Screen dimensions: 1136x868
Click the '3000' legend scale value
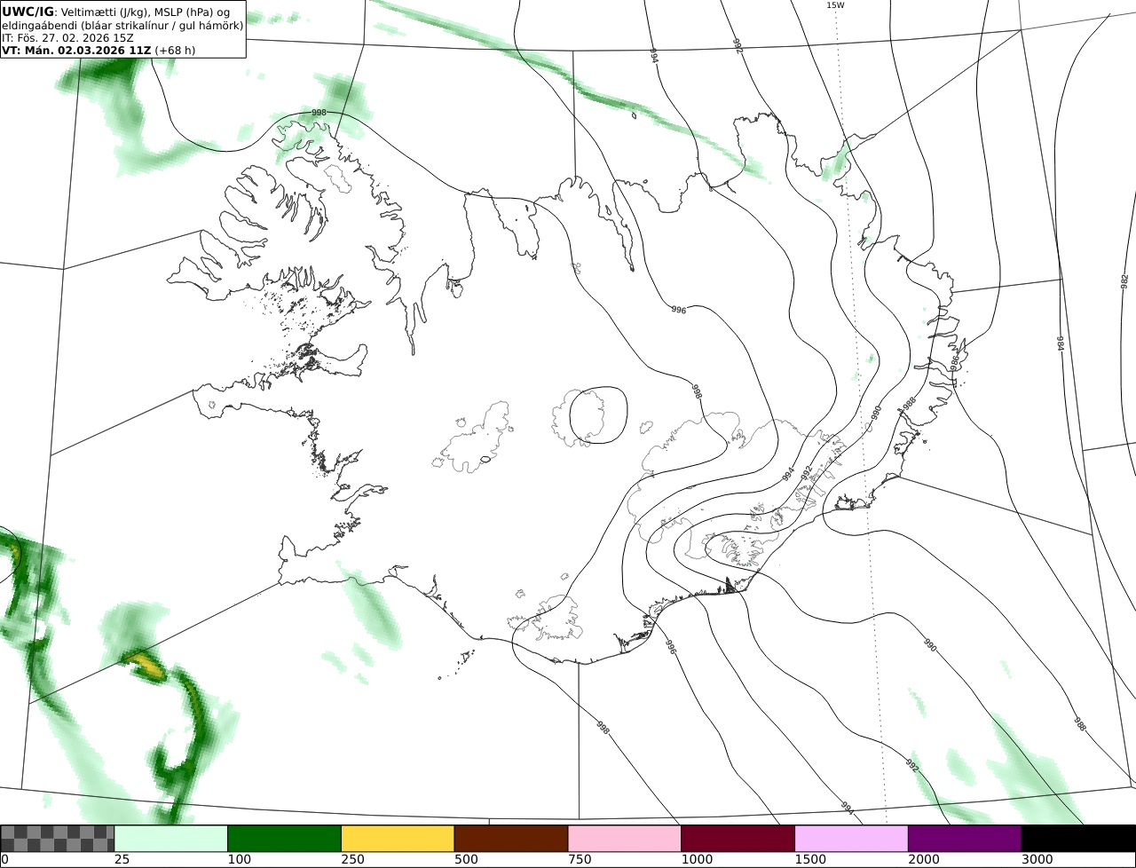pyautogui.click(x=1037, y=860)
